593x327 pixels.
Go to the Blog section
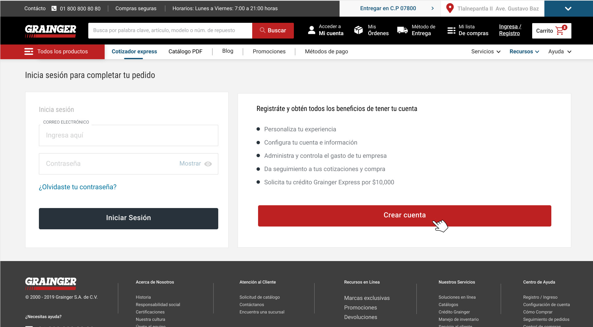coord(228,51)
